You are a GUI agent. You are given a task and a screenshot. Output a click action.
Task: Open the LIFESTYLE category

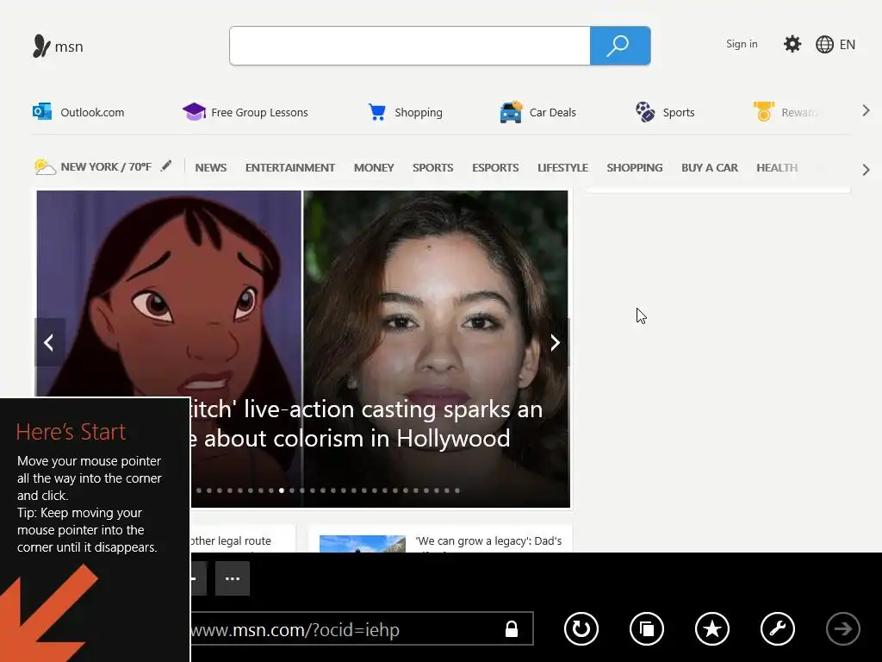(x=562, y=168)
